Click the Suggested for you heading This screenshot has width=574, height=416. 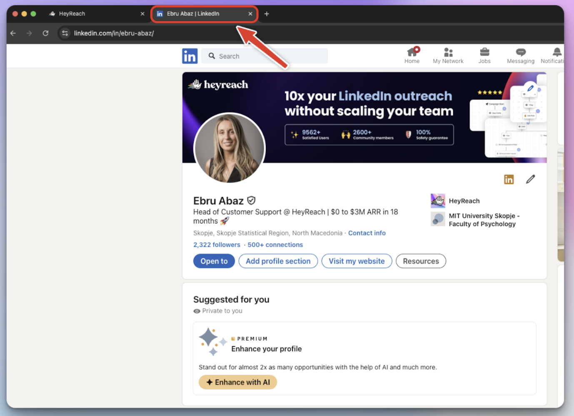tap(231, 300)
